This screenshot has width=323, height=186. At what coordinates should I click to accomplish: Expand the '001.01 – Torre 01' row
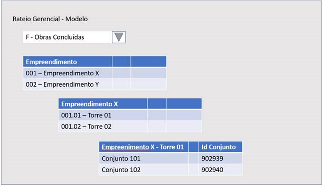point(86,115)
